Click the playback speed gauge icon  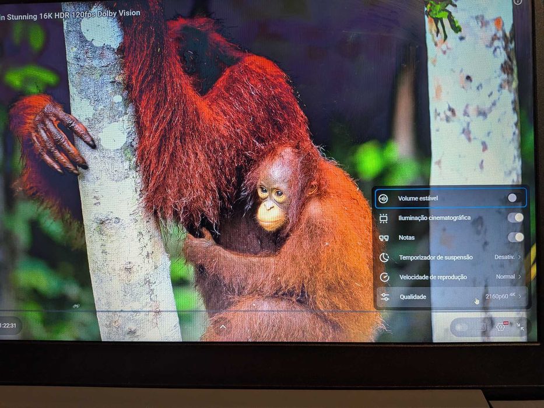(x=384, y=277)
